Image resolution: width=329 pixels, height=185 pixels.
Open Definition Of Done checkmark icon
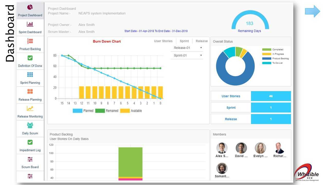click(30, 58)
